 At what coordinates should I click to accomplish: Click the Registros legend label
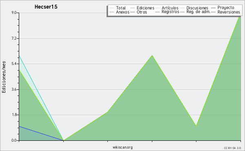[170, 12]
